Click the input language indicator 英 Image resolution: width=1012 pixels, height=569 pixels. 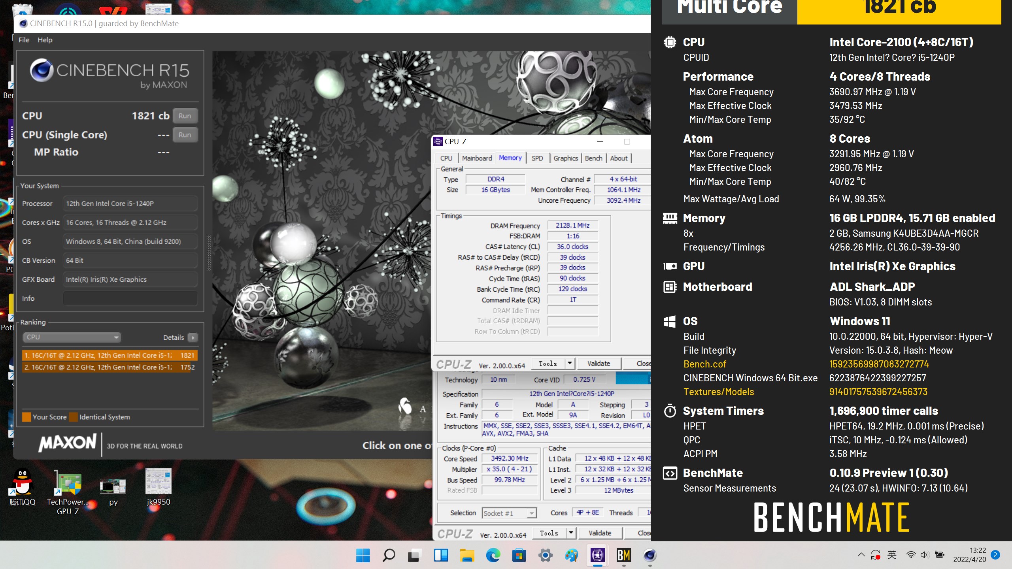(892, 555)
